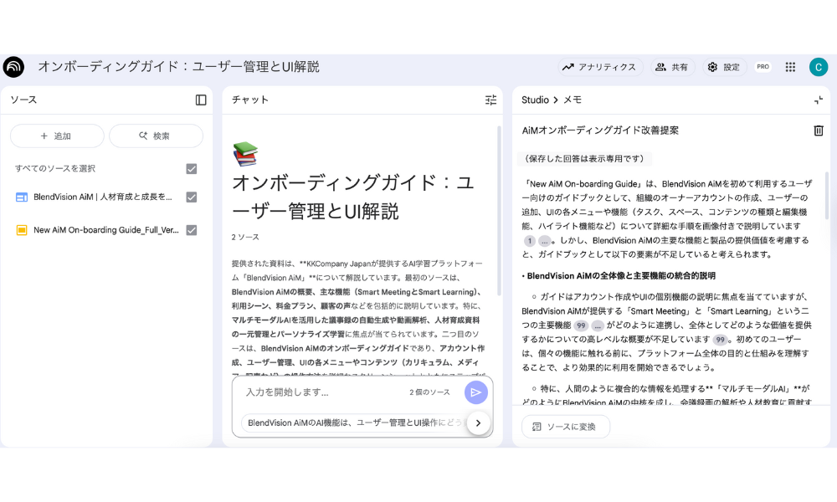Click the 99 citation chip after 不足しています
The image size is (837, 502).
(x=721, y=340)
